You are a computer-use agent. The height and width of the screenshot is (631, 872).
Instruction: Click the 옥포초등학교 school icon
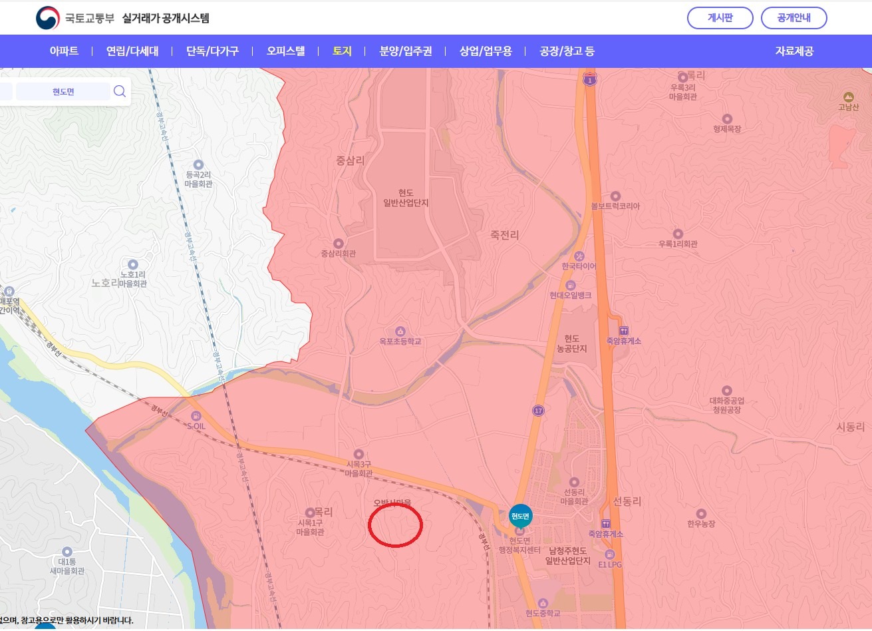pyautogui.click(x=400, y=331)
